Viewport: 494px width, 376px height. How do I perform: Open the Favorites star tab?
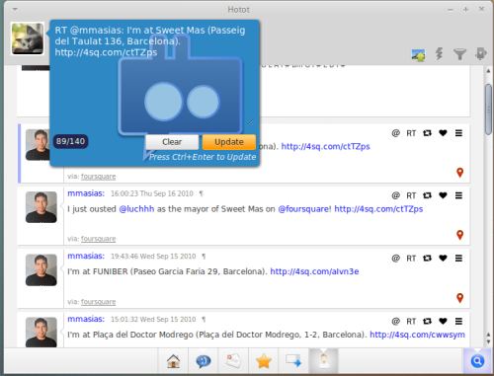pos(264,361)
